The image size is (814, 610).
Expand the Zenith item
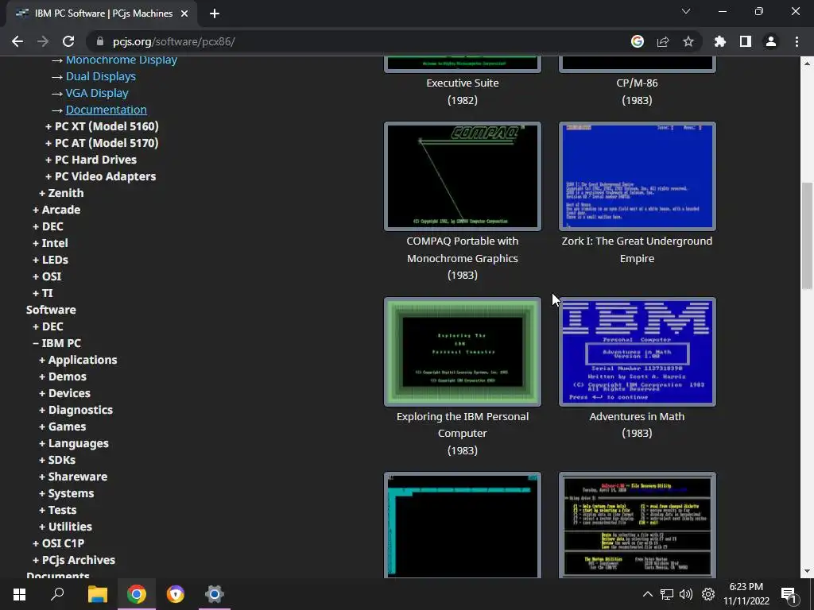pyautogui.click(x=61, y=193)
